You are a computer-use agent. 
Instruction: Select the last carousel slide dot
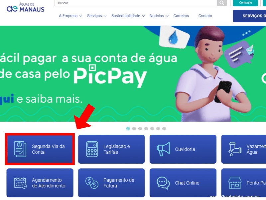pos(164,129)
